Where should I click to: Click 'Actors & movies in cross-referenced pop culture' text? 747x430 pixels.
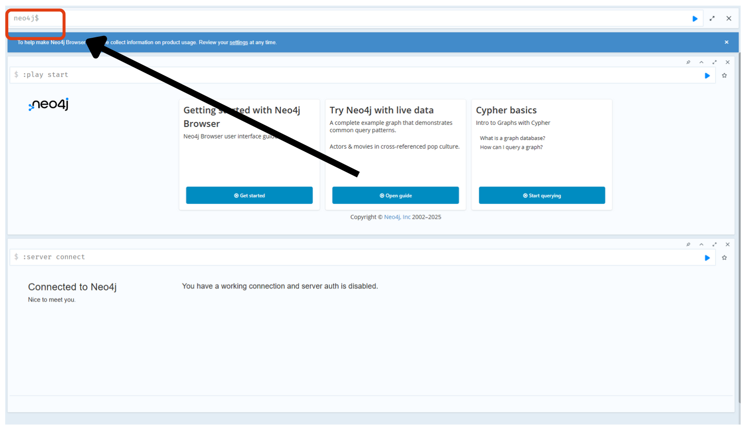394,146
